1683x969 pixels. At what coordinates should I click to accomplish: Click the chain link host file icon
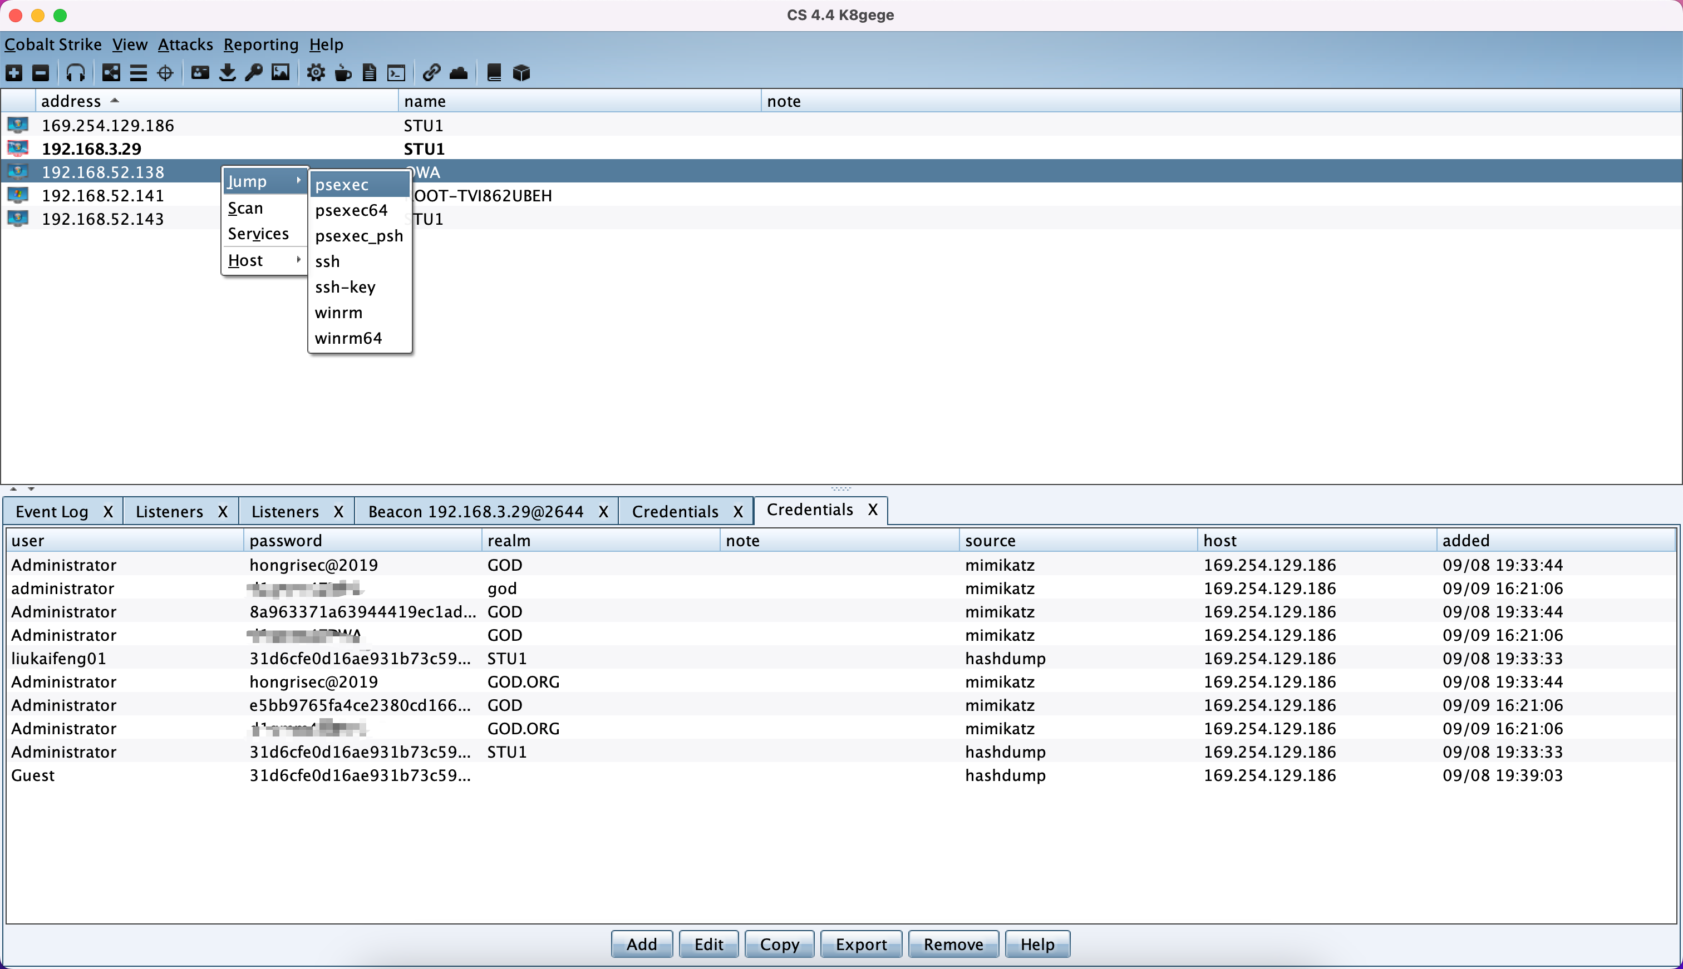(431, 72)
